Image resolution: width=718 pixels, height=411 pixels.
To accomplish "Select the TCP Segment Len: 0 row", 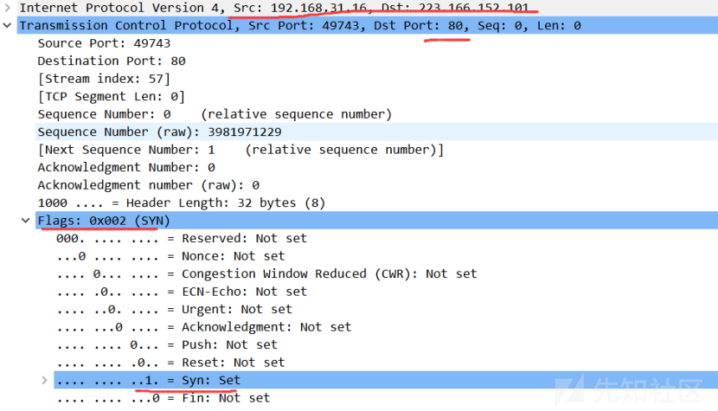I will click(x=111, y=97).
